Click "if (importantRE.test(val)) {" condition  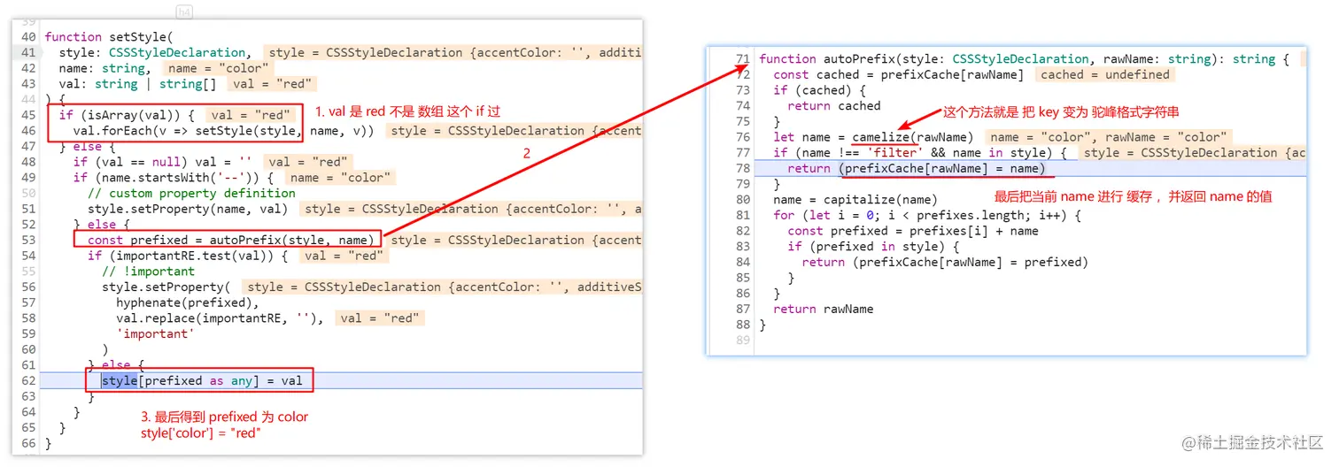[x=187, y=256]
